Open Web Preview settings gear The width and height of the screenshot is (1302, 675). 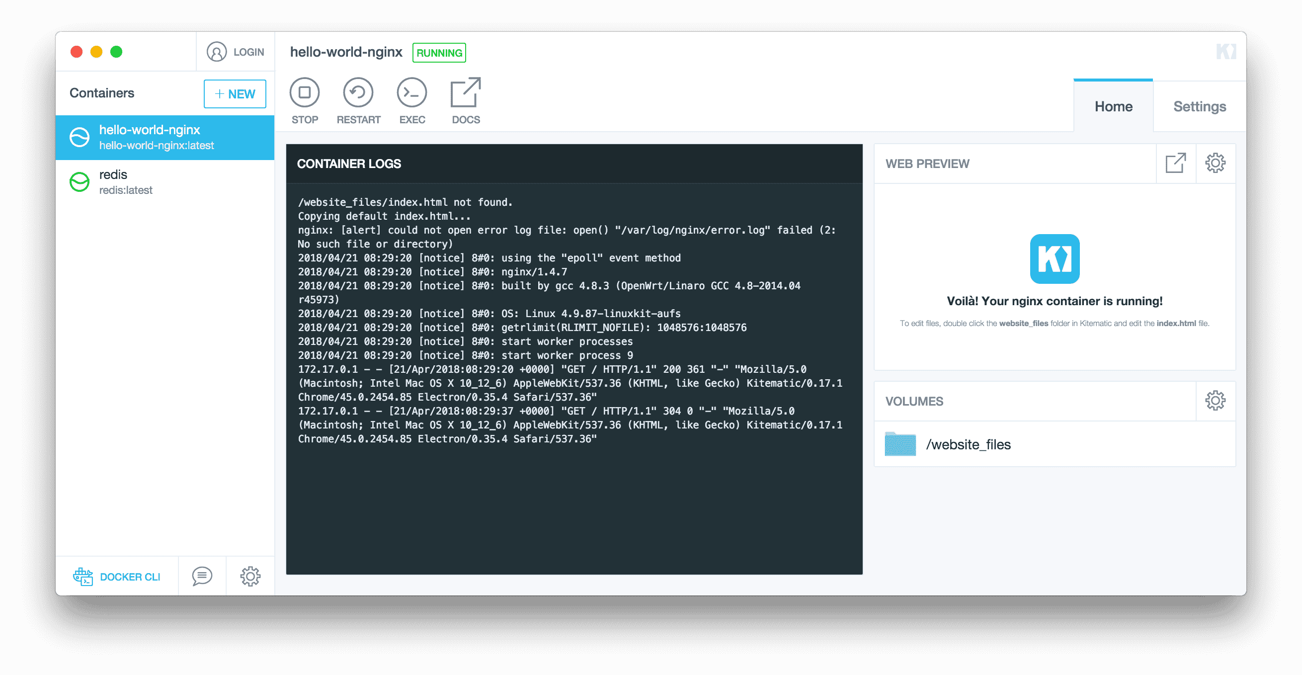pos(1215,164)
